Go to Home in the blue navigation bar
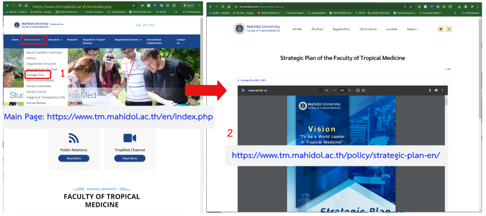 point(15,39)
